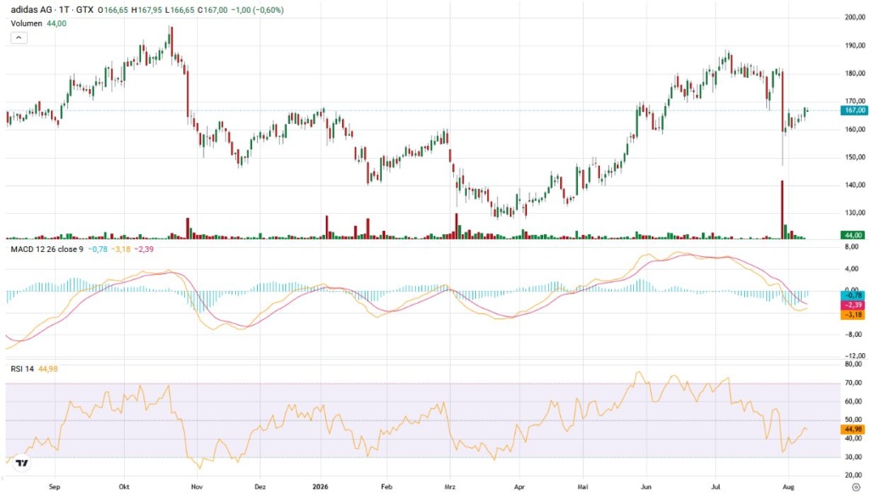Image resolution: width=869 pixels, height=499 pixels.
Task: Click the 130,00 price axis label
Action: click(855, 212)
